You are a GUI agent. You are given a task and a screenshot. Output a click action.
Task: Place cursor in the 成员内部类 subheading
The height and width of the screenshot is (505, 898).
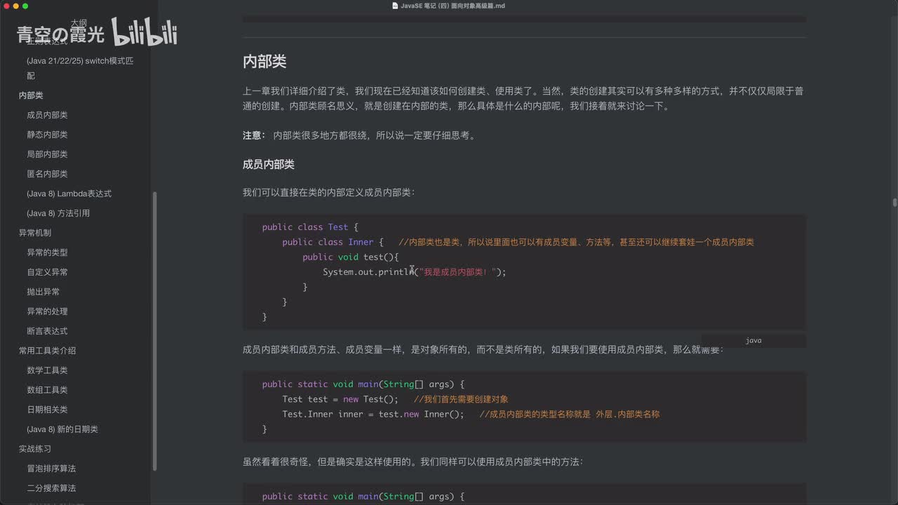point(269,164)
